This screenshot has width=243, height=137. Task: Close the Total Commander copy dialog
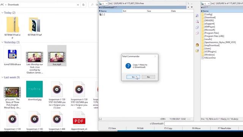point(155,56)
